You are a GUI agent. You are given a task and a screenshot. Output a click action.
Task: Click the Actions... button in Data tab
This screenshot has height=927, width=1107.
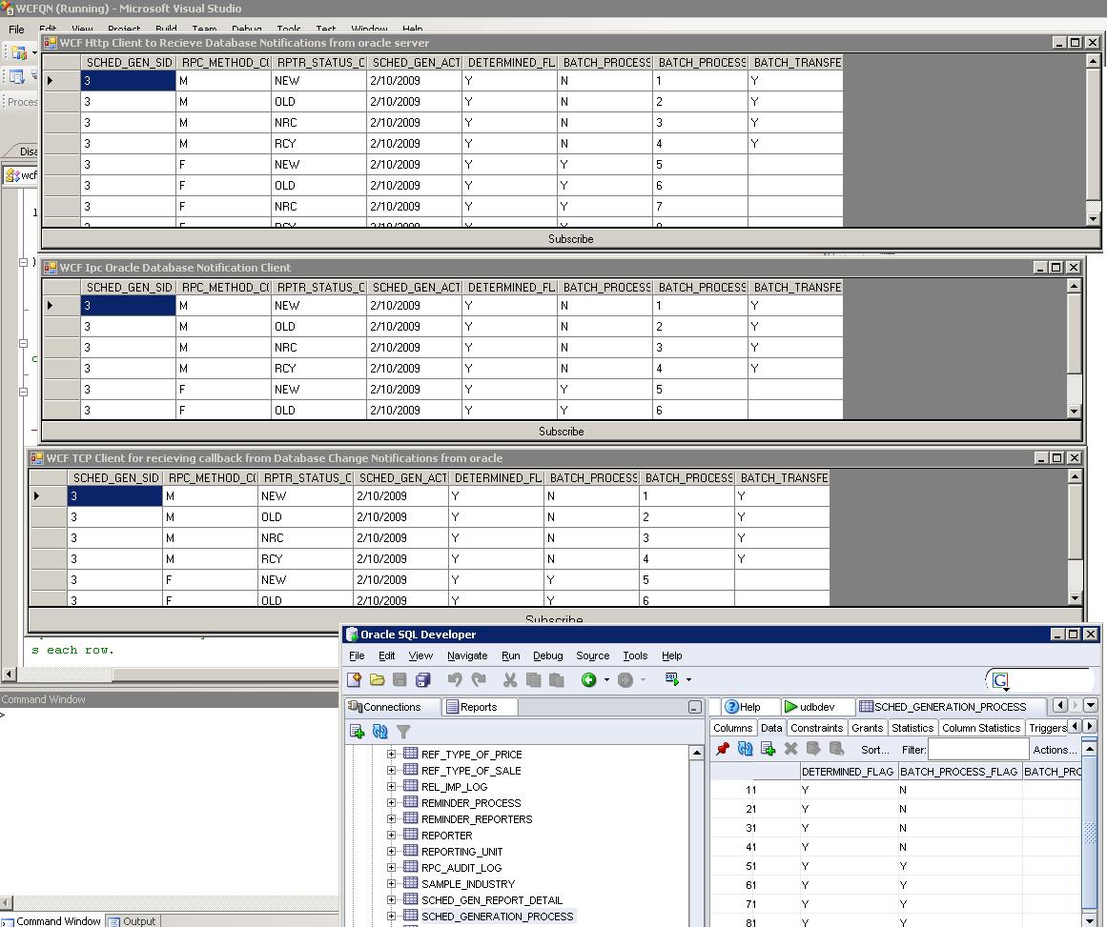1055,749
